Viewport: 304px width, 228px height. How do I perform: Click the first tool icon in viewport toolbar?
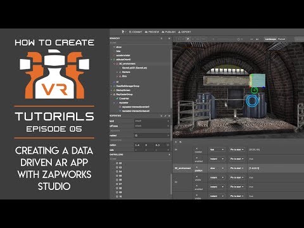[179, 39]
